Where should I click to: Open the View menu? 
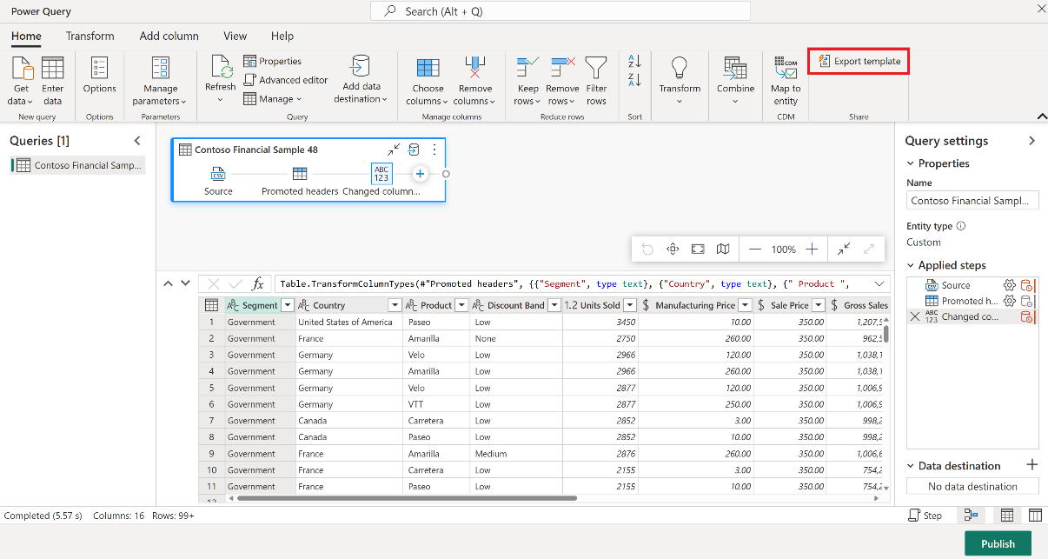[235, 37]
